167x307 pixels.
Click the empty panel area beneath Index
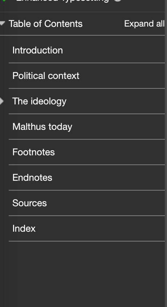coord(82,274)
